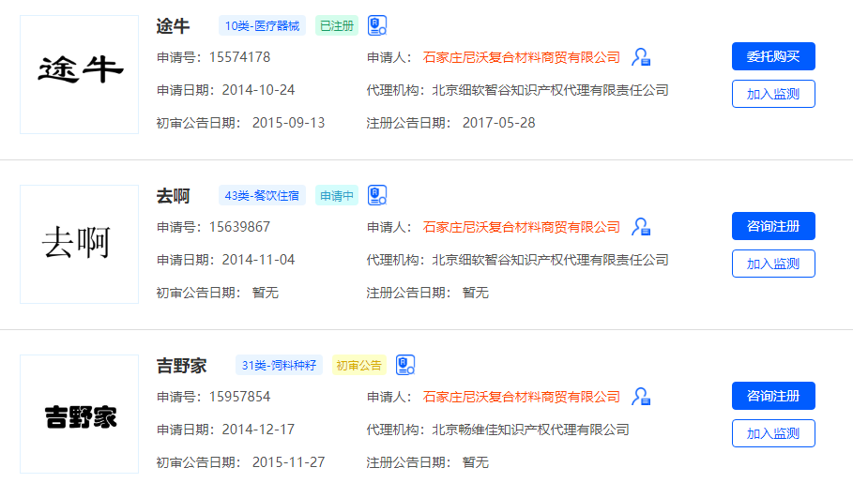This screenshot has height=498, width=853.
Task: Click the applicant profile icon in 途牛 row
Action: tap(641, 57)
